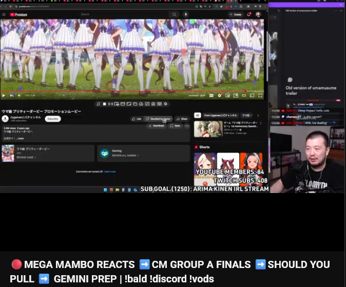
Task: Open 1st Anniversary Special recommended video thumbnail
Action: click(208, 129)
